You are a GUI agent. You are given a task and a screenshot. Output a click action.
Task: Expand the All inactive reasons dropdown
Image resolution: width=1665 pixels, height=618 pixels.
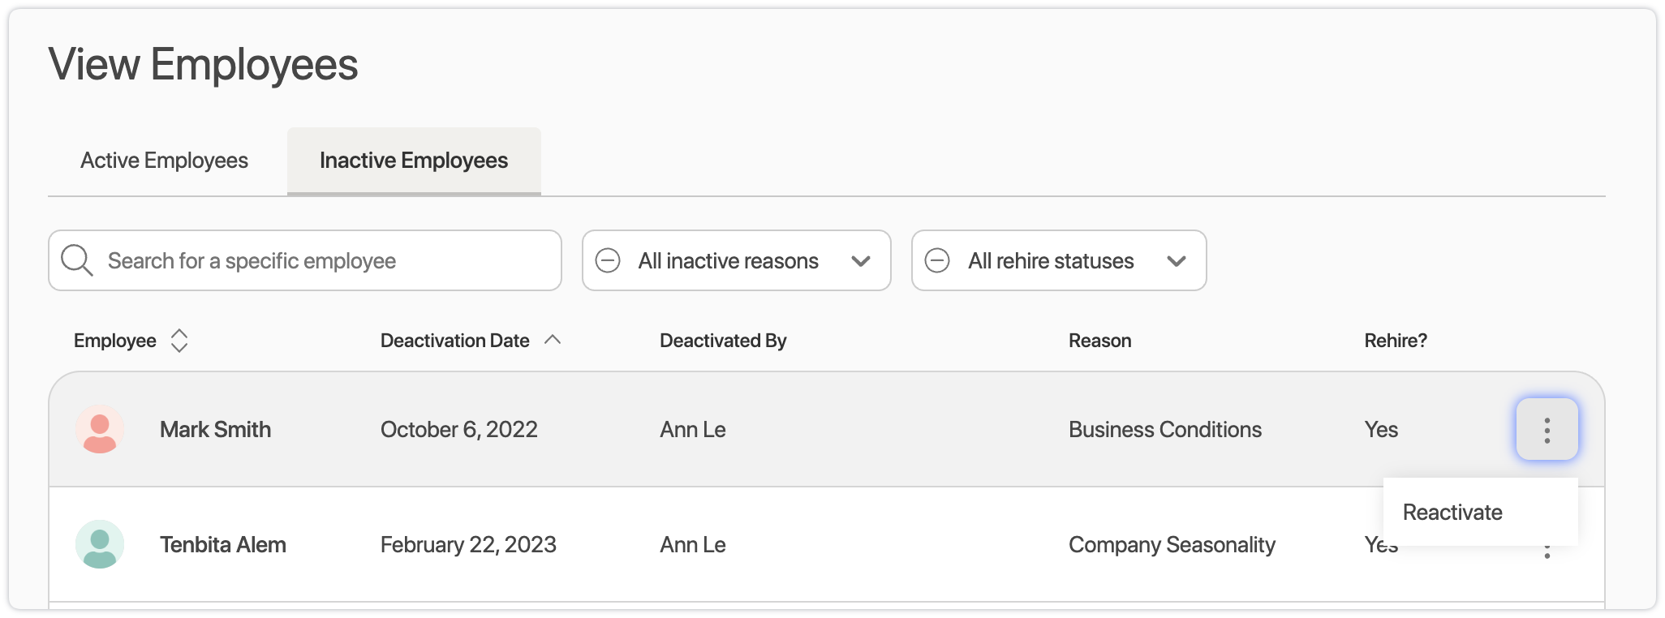[728, 260]
